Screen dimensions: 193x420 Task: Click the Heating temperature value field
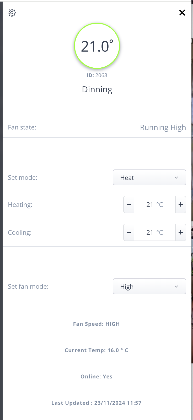tap(154, 204)
